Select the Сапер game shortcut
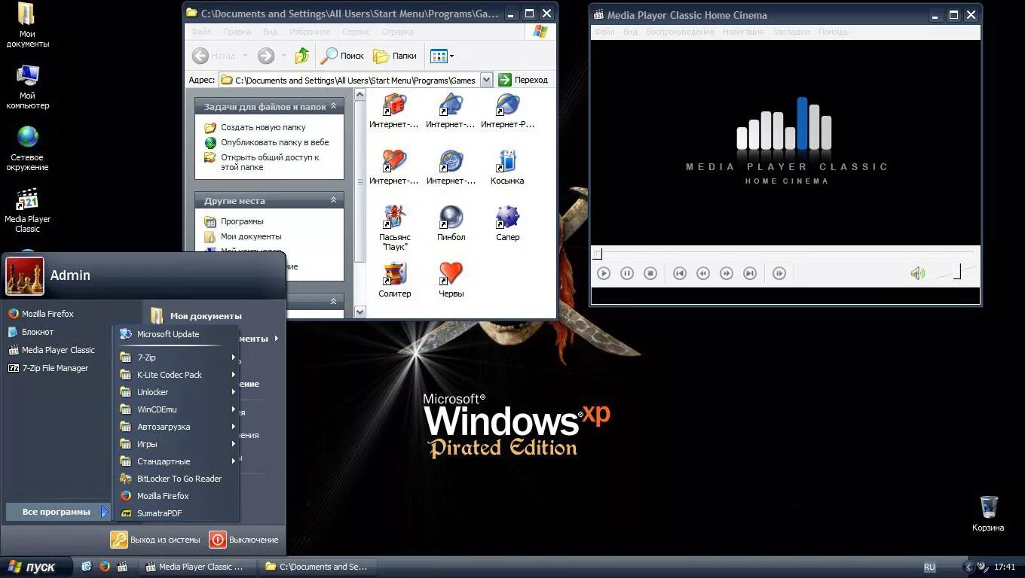Viewport: 1025px width, 578px height. pyautogui.click(x=507, y=224)
